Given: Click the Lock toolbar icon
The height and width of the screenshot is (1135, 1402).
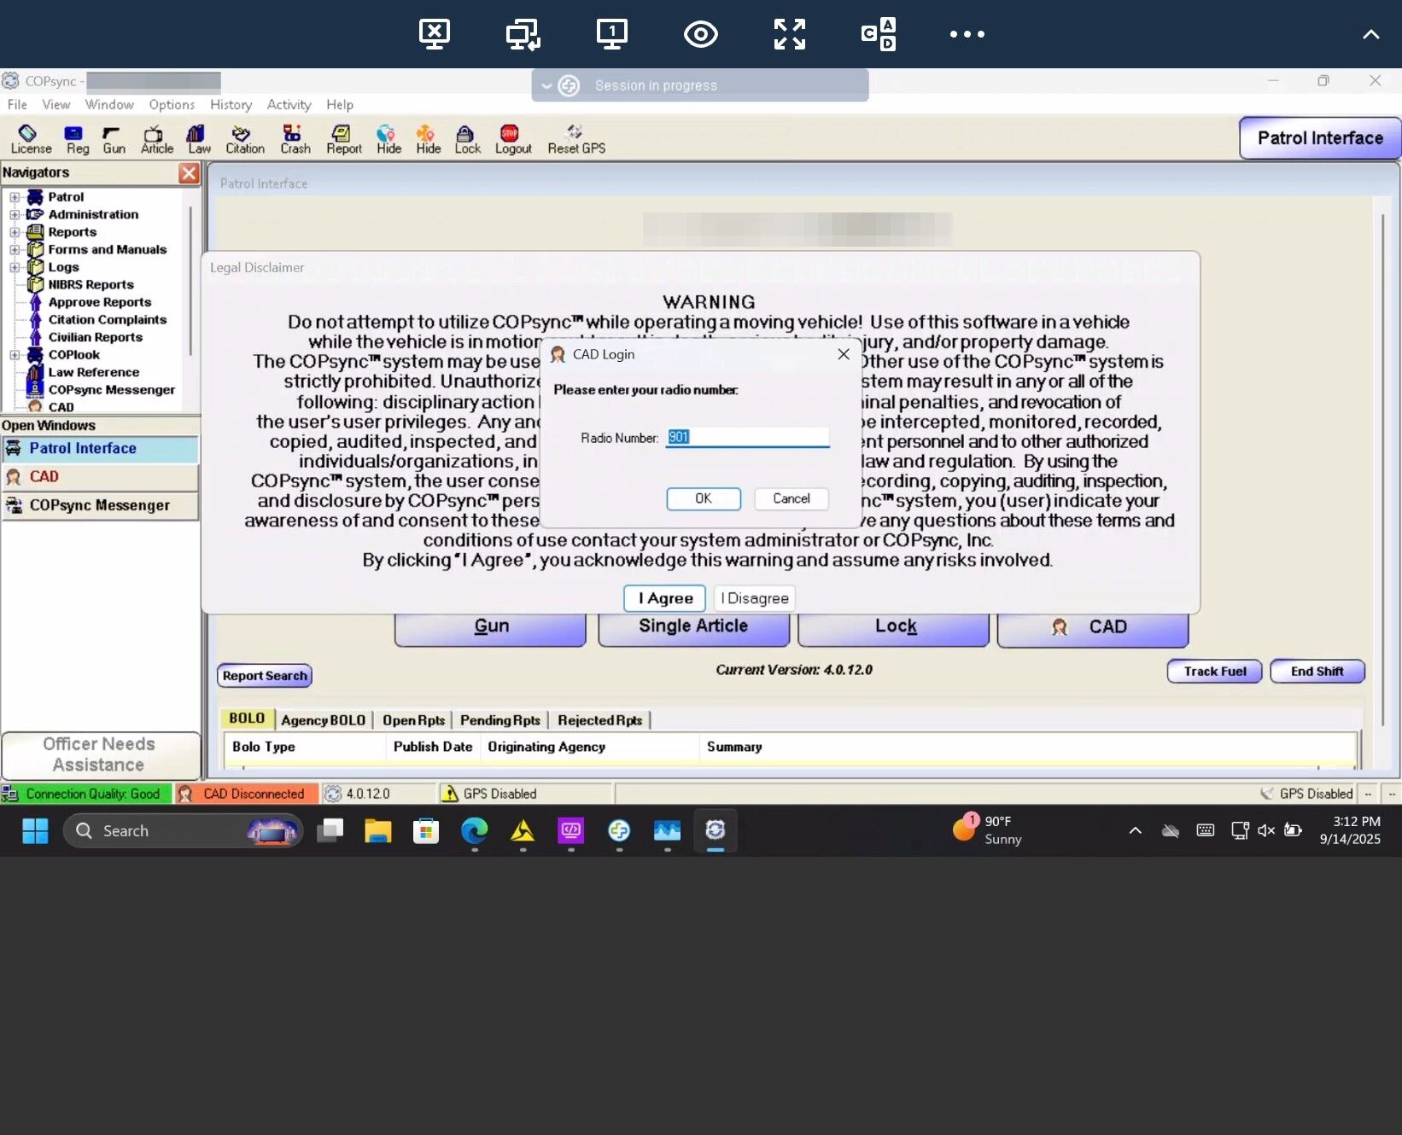Looking at the screenshot, I should click(x=467, y=139).
